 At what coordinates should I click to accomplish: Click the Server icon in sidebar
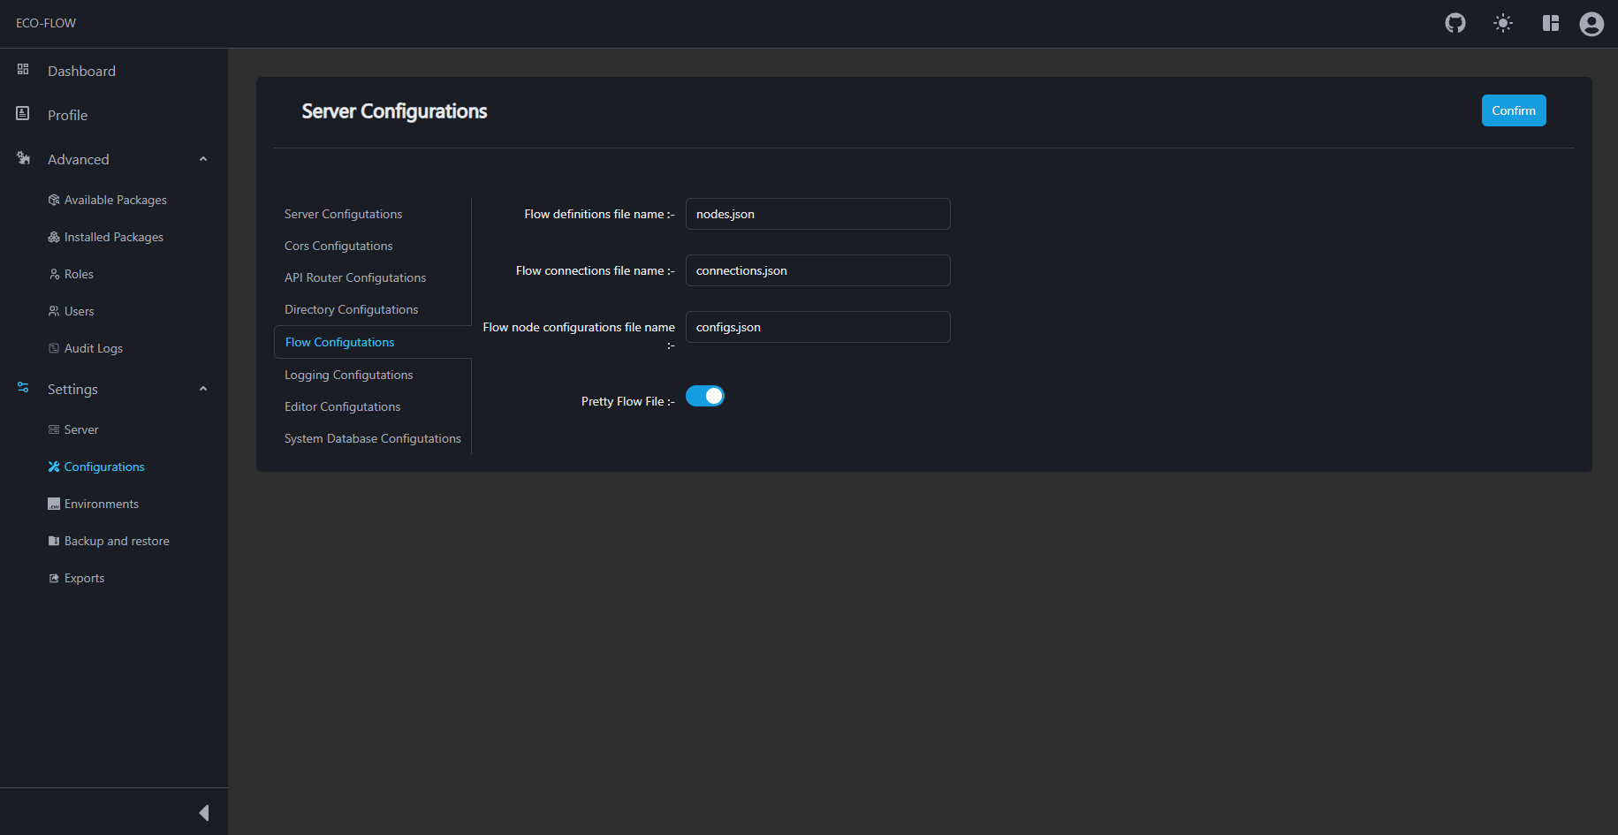tap(54, 429)
